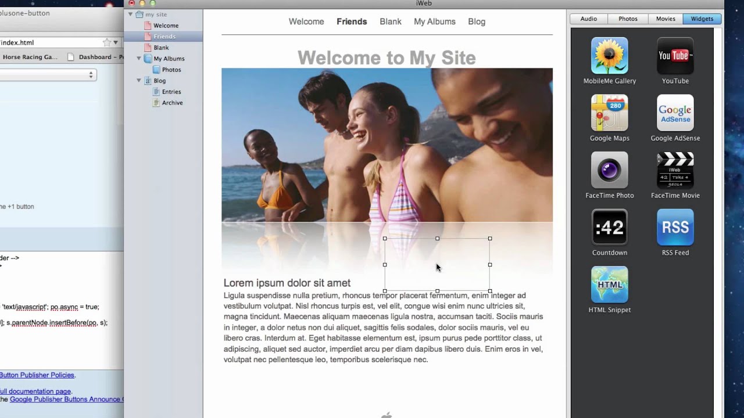The image size is (744, 418).
Task: Click the My Albums icon in sidebar
Action: pyautogui.click(x=148, y=59)
